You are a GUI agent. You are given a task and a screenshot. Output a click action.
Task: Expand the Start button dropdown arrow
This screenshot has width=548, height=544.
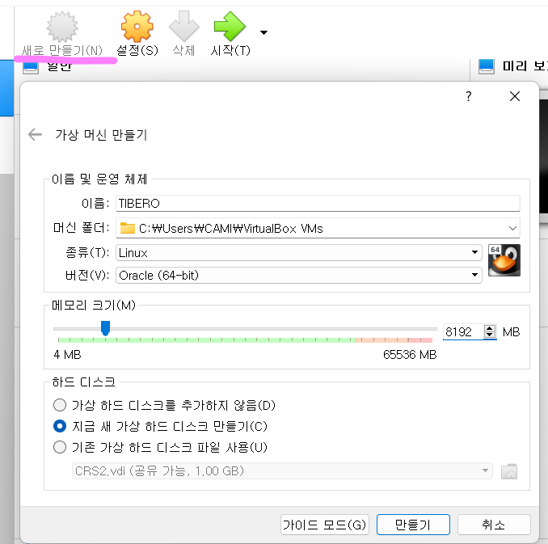[x=263, y=32]
